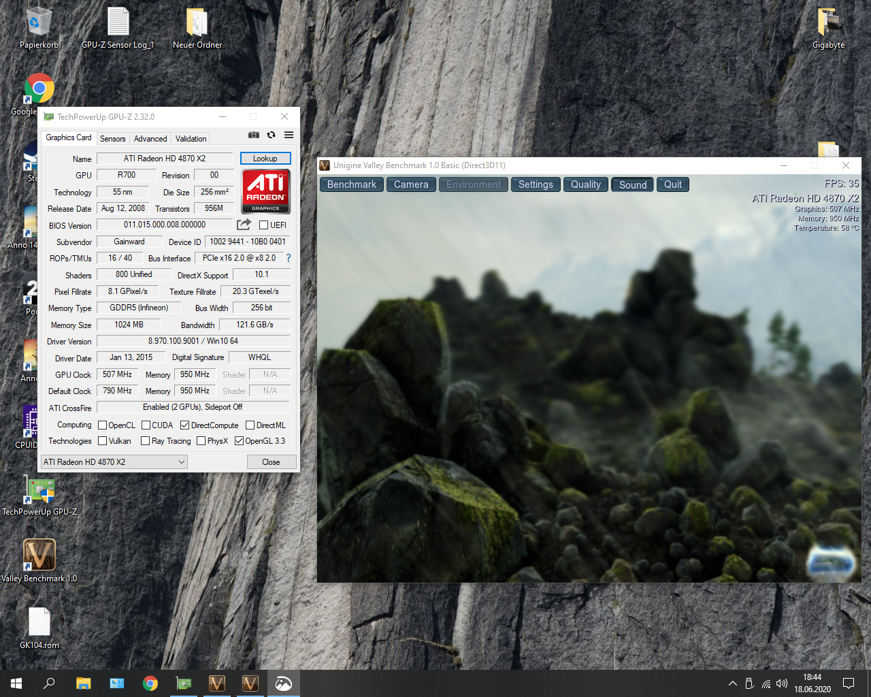
Task: Toggle the DirectML checkbox
Action: pos(250,425)
